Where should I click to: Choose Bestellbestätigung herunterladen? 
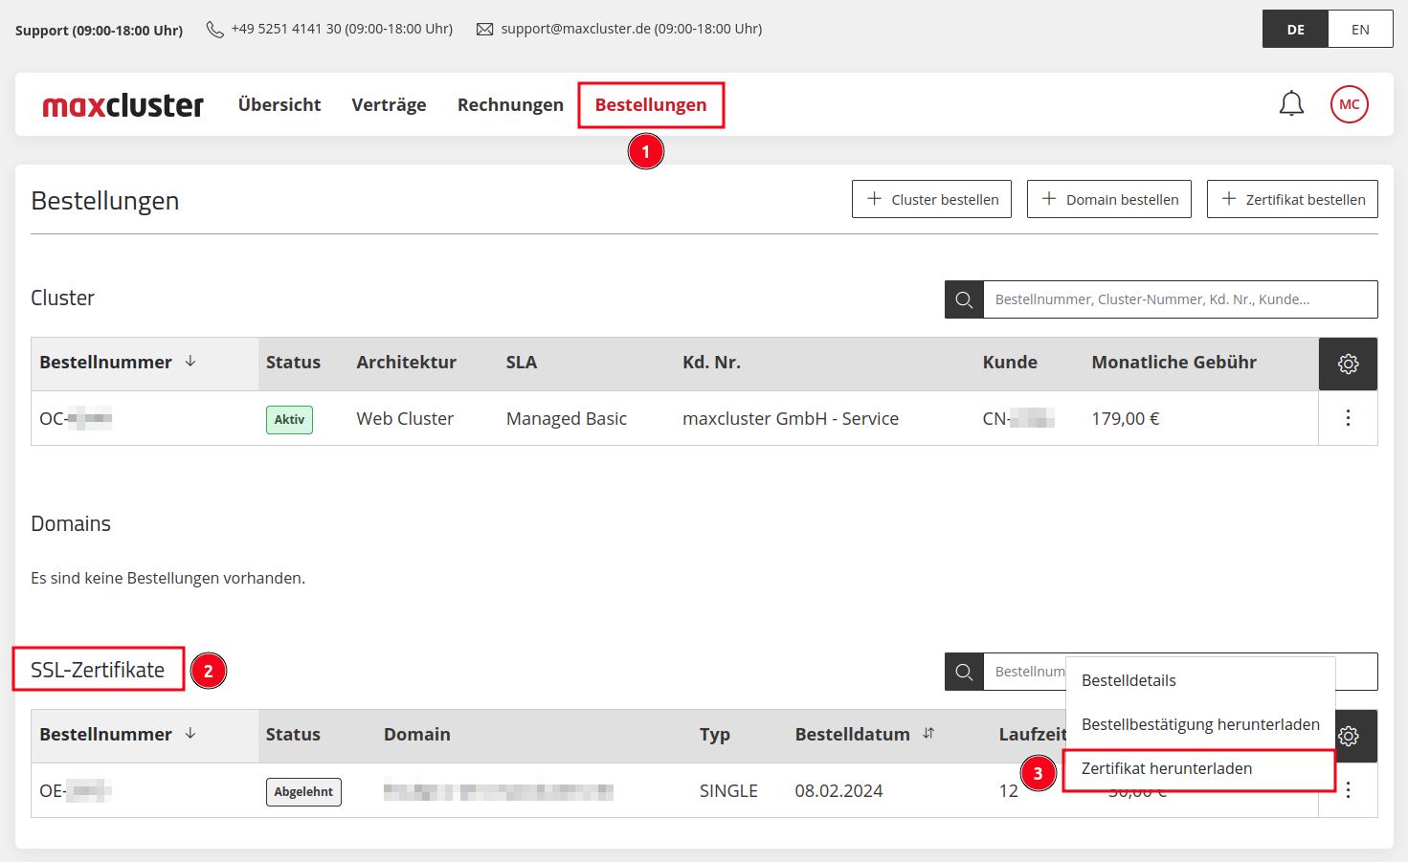coord(1200,724)
